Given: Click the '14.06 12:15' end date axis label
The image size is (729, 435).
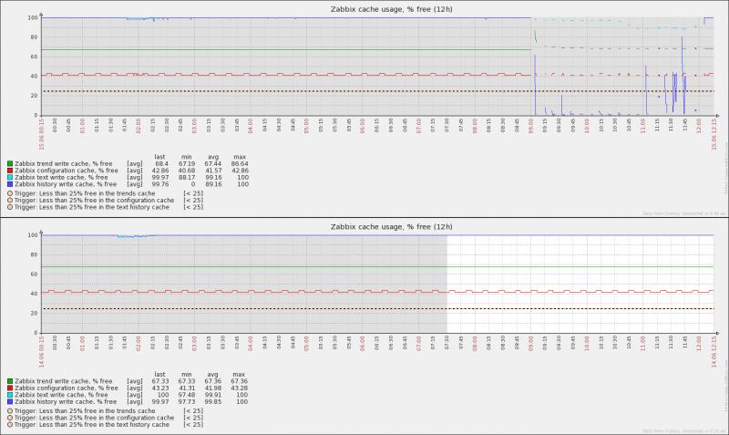Looking at the screenshot, I should pos(714,352).
